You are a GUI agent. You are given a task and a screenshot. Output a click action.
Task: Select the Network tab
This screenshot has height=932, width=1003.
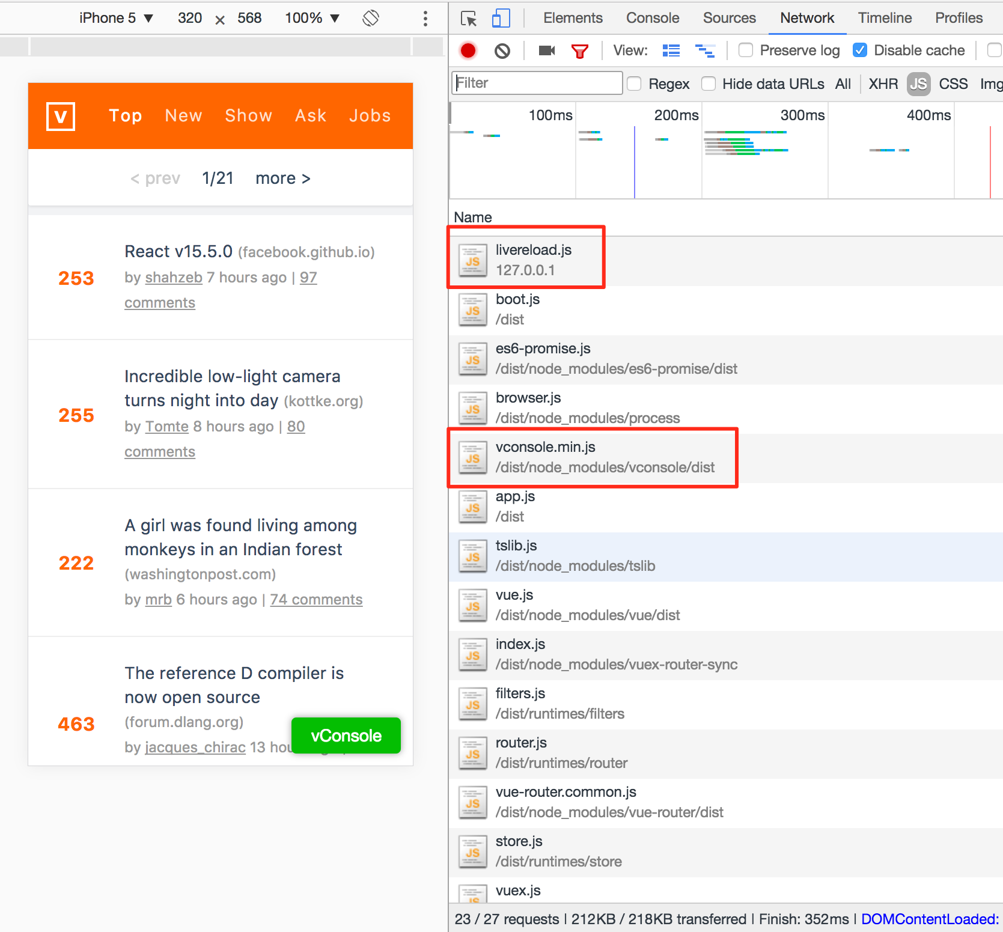point(807,18)
